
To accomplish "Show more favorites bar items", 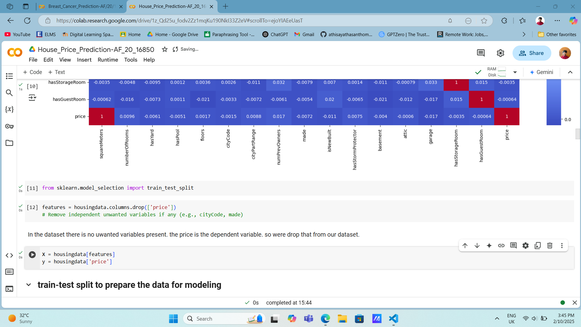I will (x=524, y=35).
